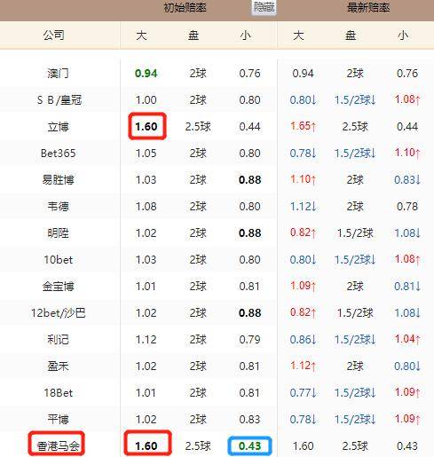
Task: Click 10bet's latest 小 value 1.08↑
Action: pos(407,259)
